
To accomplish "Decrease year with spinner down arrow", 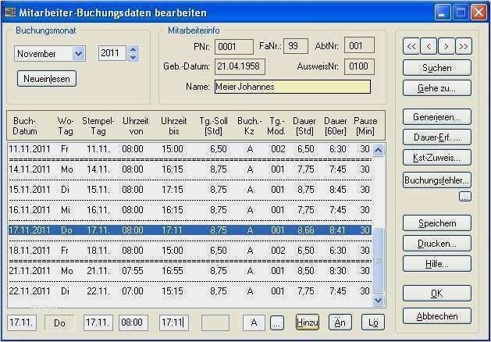I will [132, 58].
